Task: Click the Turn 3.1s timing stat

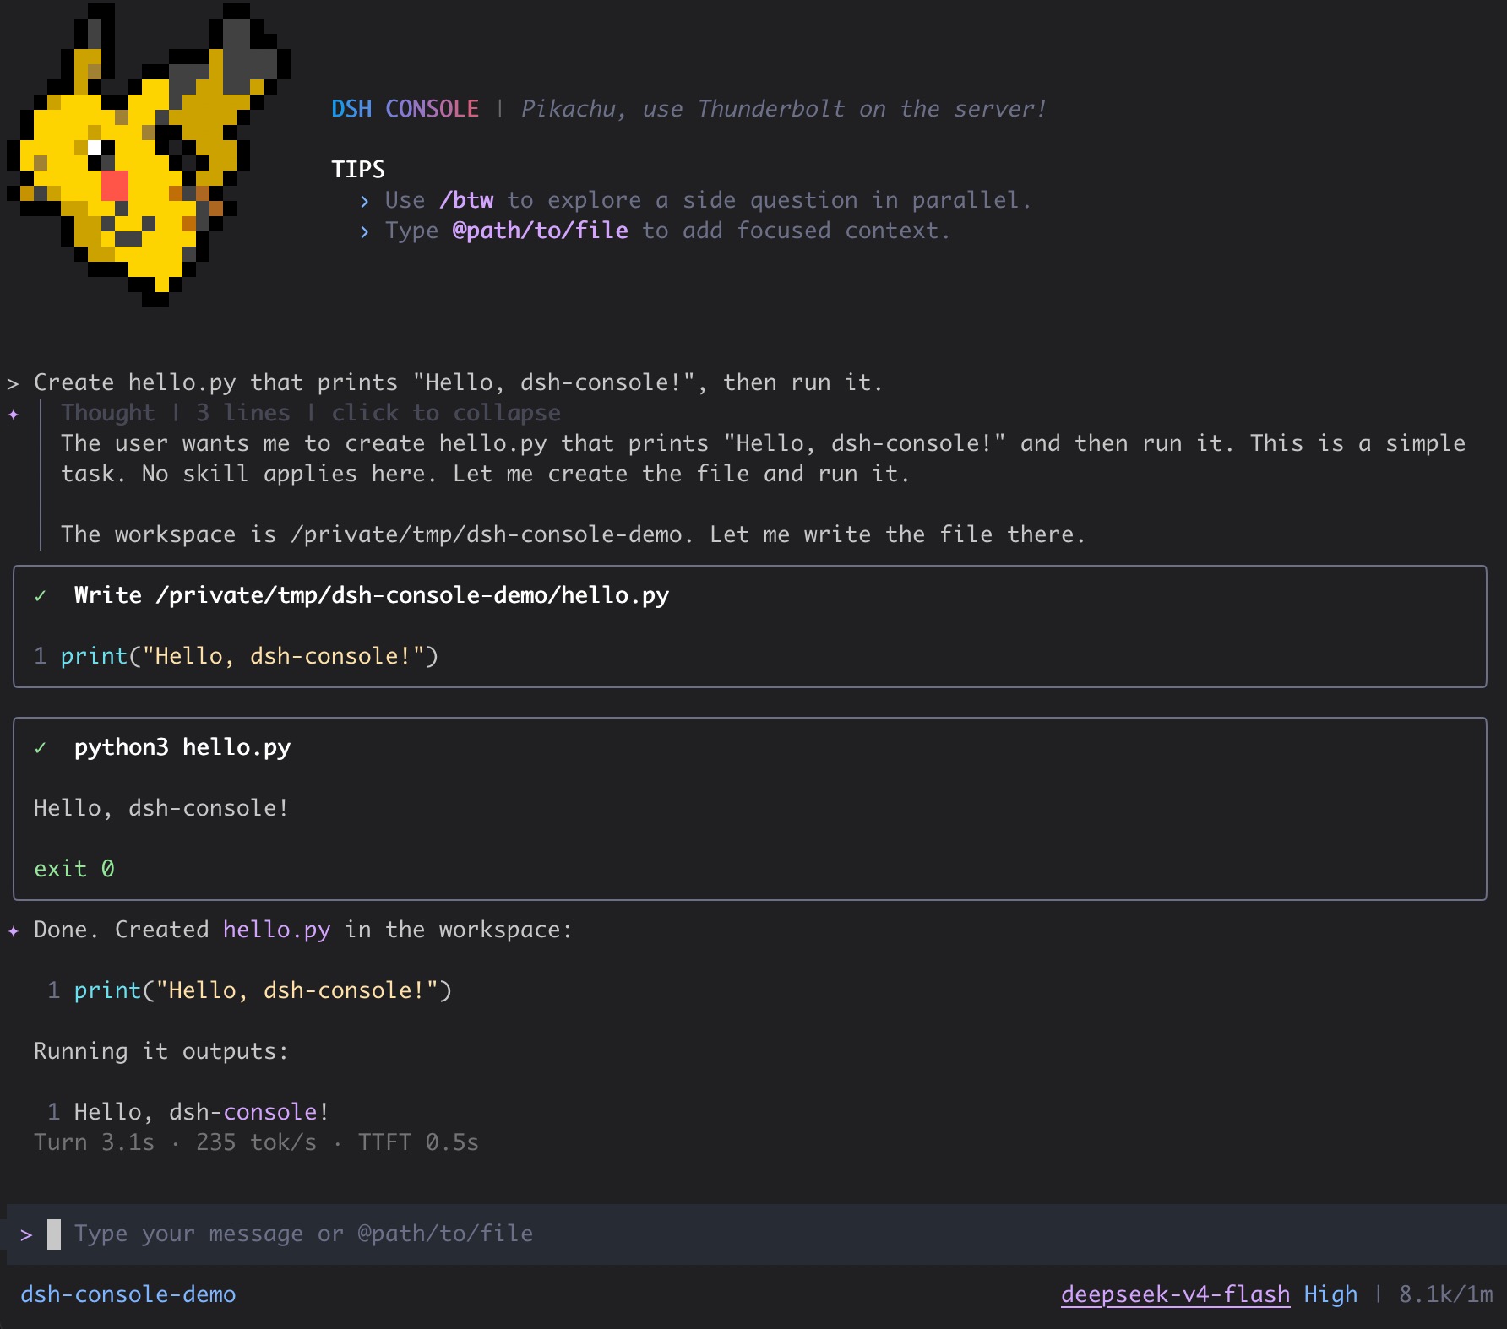Action: coord(95,1142)
